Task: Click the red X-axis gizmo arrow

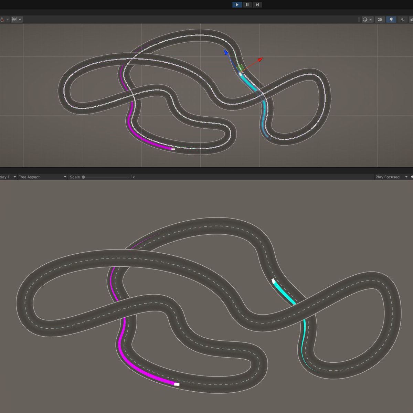Action: [260, 59]
